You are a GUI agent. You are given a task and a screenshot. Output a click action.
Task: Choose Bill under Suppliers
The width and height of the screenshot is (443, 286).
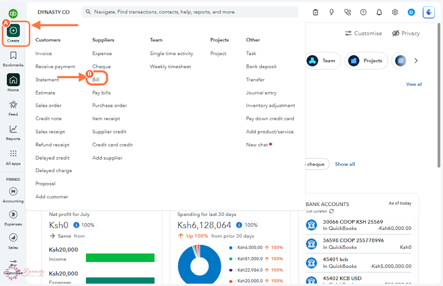(x=96, y=79)
